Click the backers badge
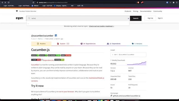 click(x=35, y=55)
